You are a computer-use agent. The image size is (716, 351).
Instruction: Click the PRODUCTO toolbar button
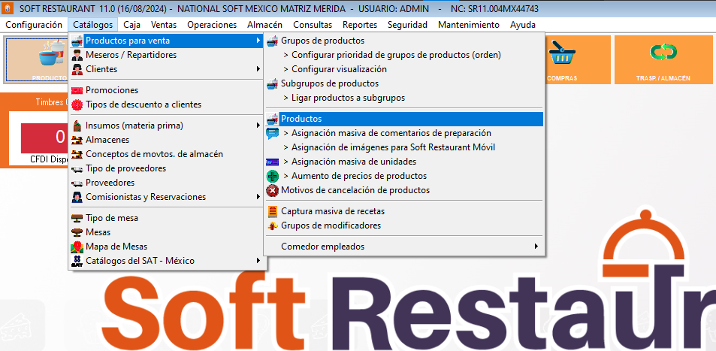click(35, 60)
